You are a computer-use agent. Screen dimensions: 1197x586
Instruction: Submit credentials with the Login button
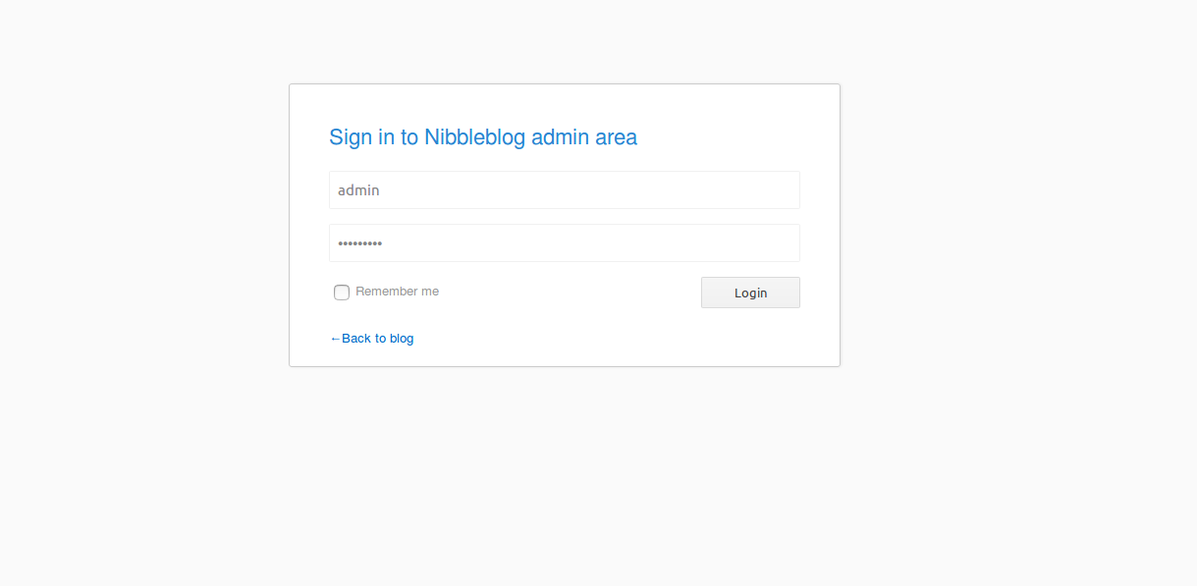[750, 293]
